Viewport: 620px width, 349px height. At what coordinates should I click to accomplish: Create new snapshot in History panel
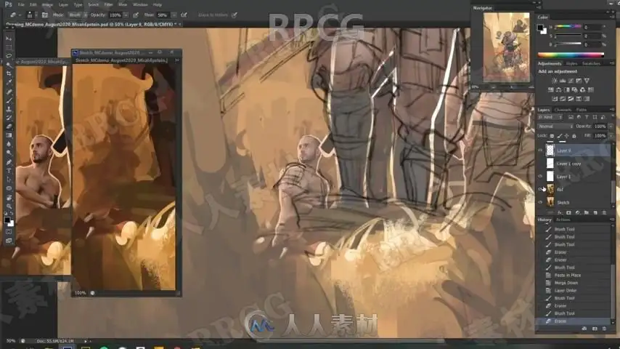tap(595, 329)
